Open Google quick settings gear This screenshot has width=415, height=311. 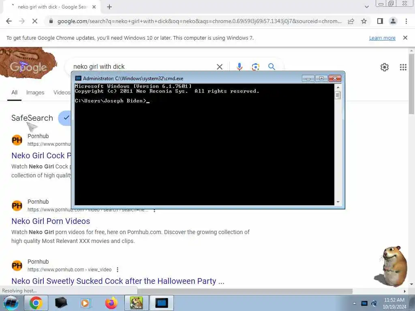[x=384, y=67]
